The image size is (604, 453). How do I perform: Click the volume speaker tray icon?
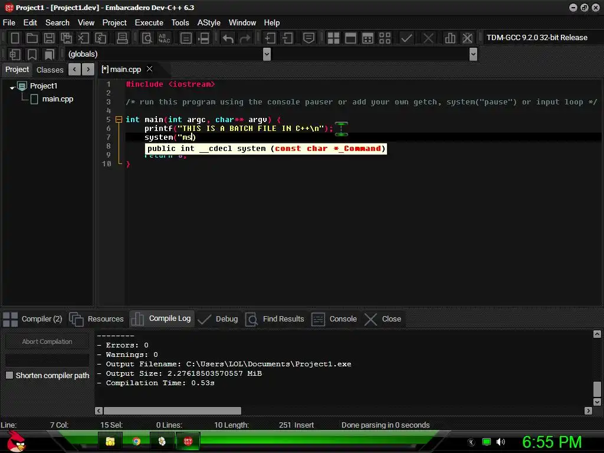pos(501,442)
